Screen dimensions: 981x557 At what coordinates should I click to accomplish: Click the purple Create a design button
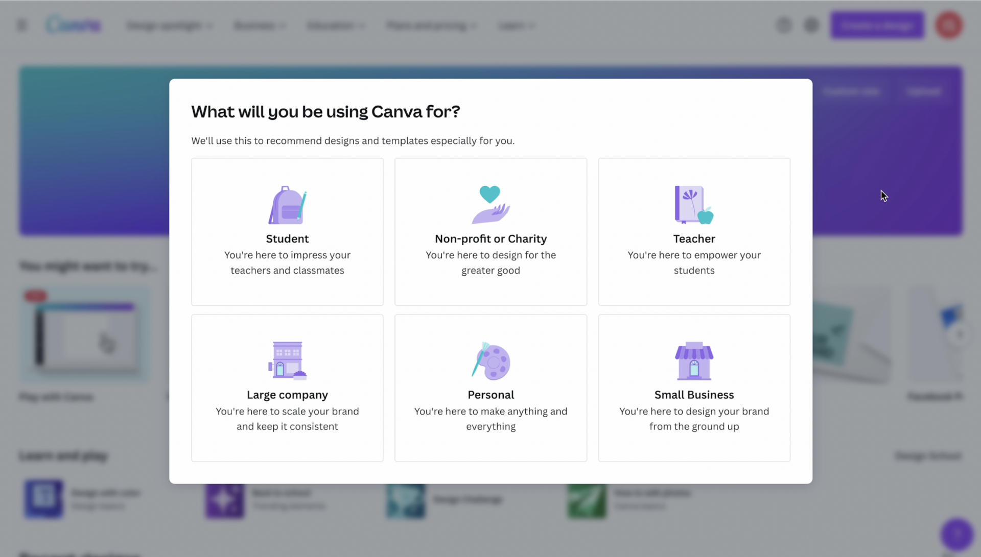(877, 25)
